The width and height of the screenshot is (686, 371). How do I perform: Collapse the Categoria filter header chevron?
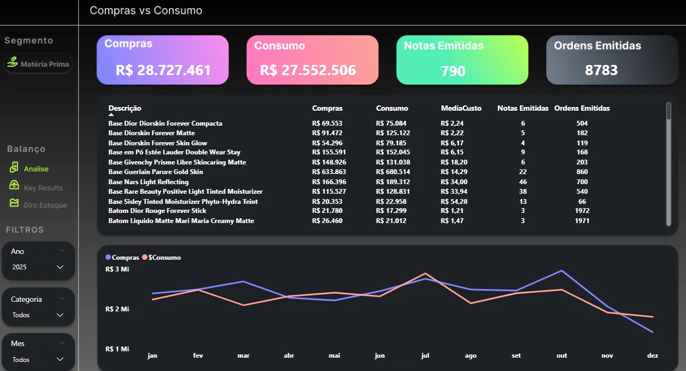click(x=62, y=299)
